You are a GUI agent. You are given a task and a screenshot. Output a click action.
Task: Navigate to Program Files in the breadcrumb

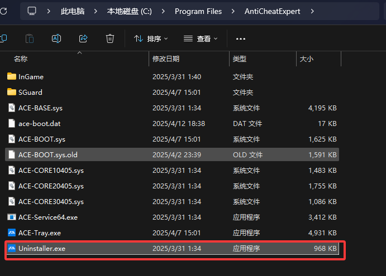click(x=198, y=11)
